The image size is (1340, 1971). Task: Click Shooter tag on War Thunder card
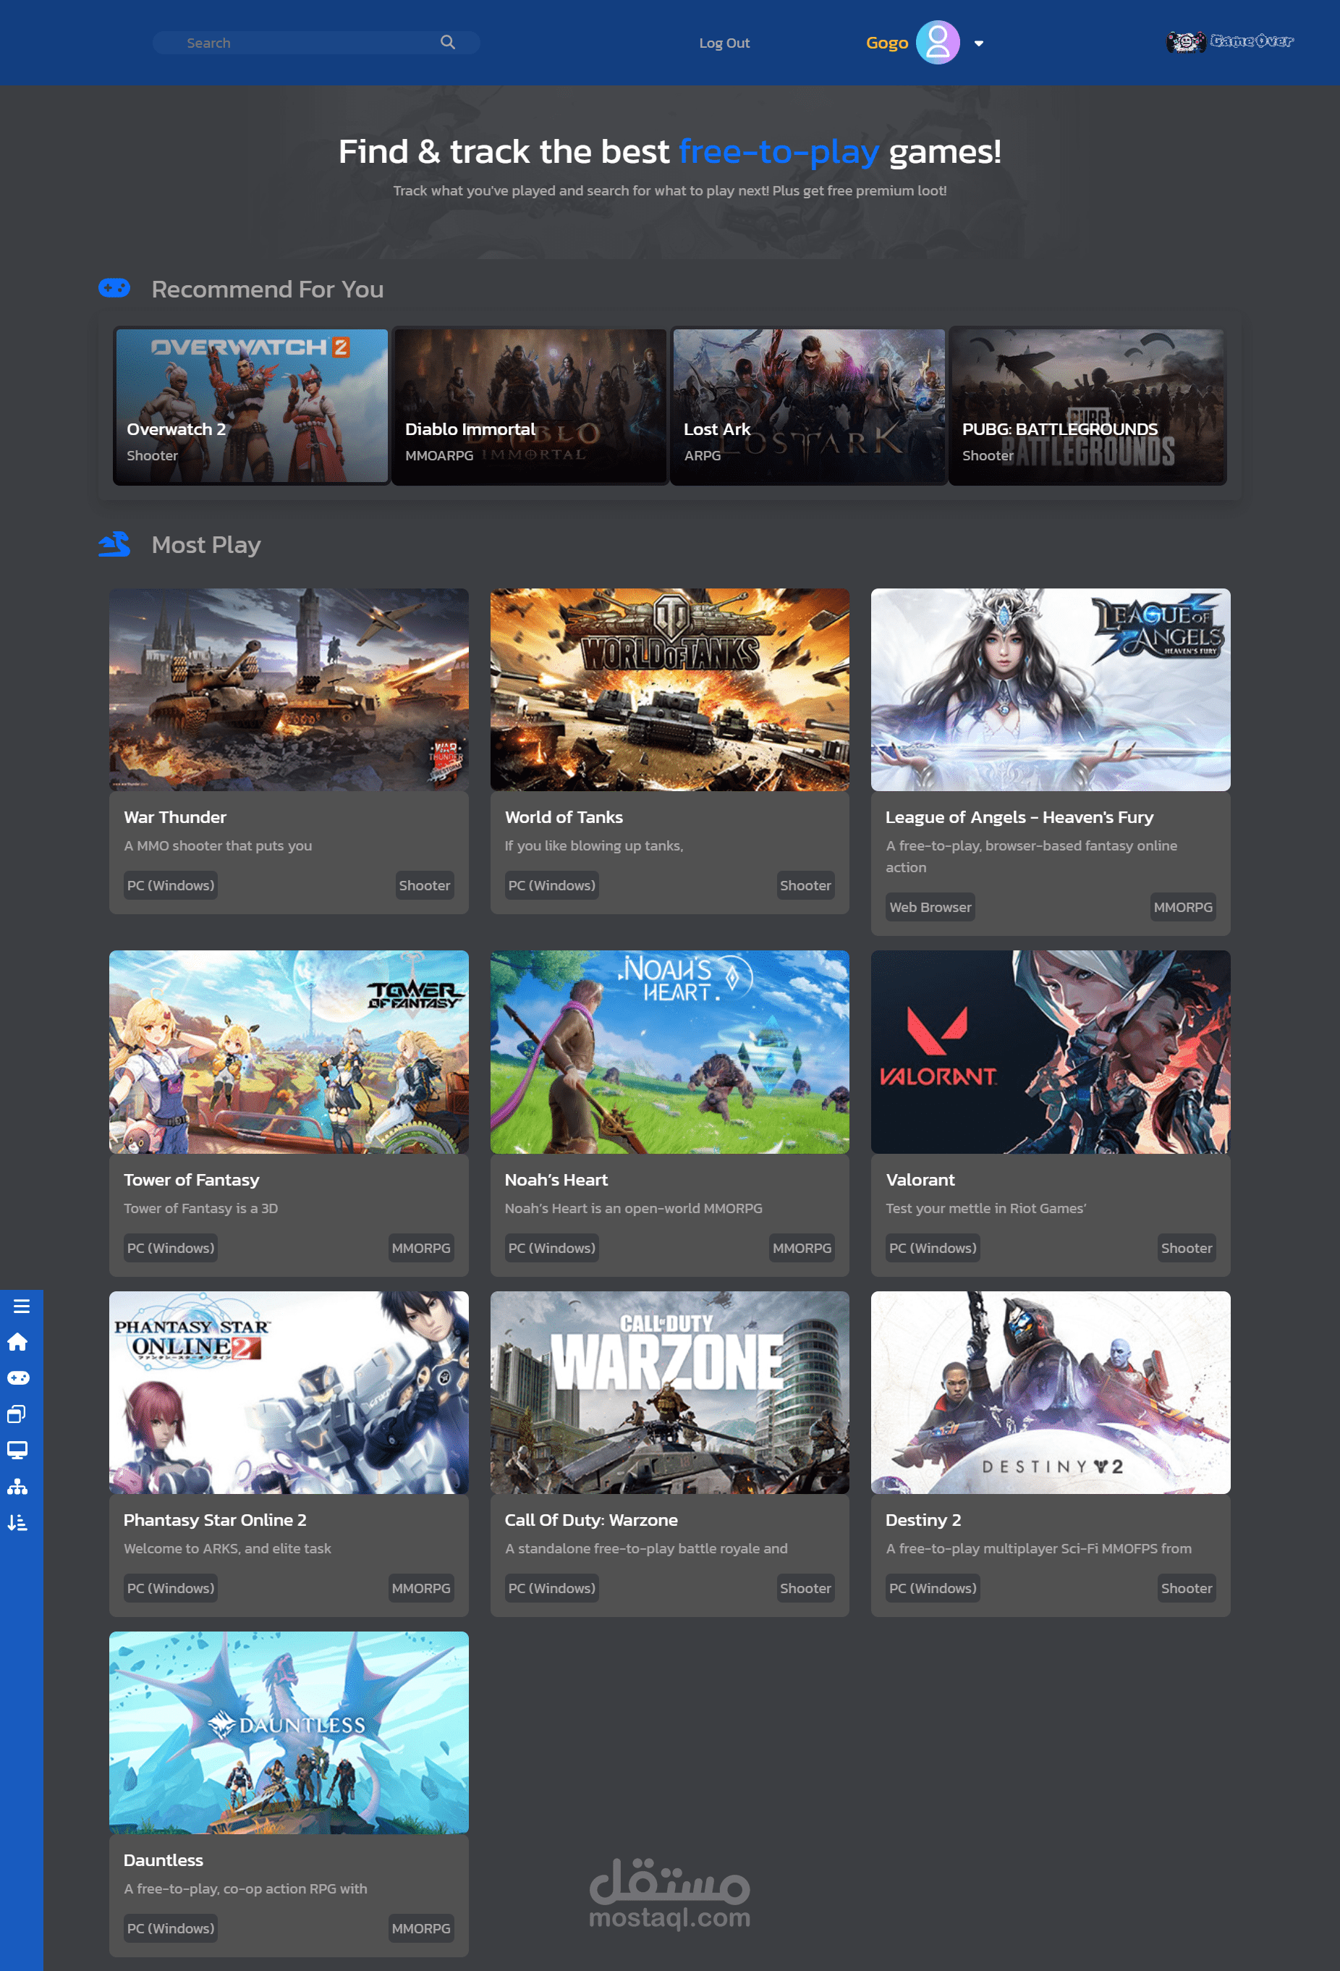[425, 885]
